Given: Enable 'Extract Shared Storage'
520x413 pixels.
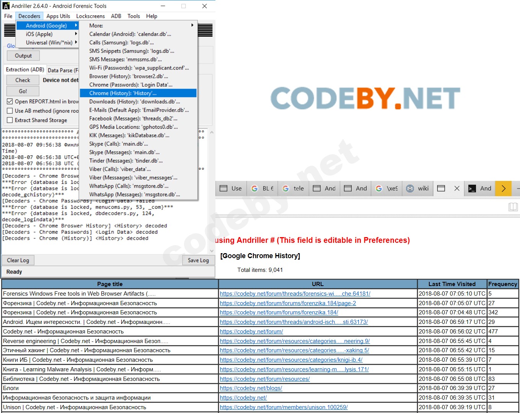Looking at the screenshot, I should [x=10, y=120].
